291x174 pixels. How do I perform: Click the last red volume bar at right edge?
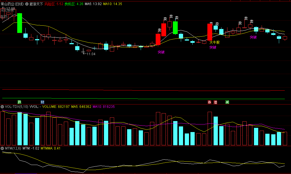tap(285, 139)
